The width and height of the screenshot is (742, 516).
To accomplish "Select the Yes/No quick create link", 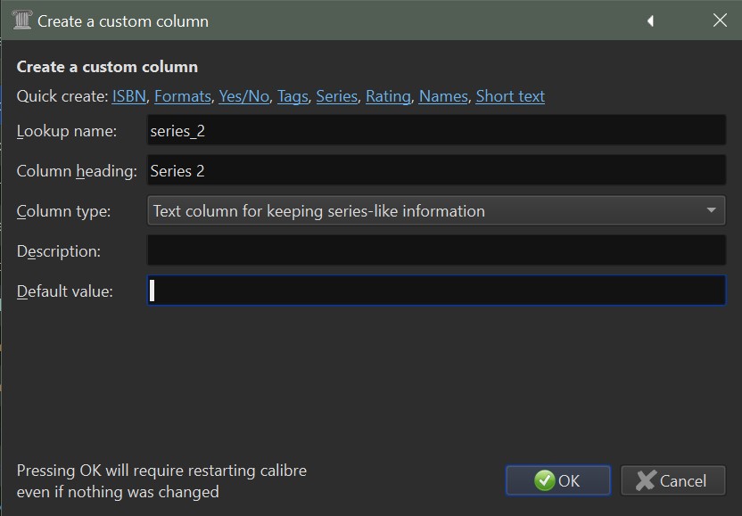I will pyautogui.click(x=243, y=96).
